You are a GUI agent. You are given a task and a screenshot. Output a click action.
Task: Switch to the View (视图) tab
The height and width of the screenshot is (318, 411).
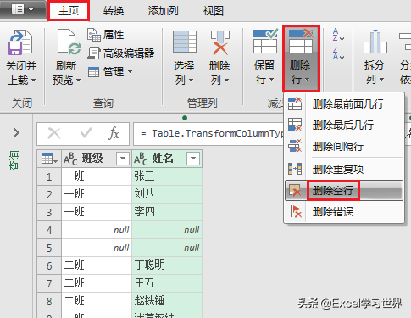click(x=214, y=11)
